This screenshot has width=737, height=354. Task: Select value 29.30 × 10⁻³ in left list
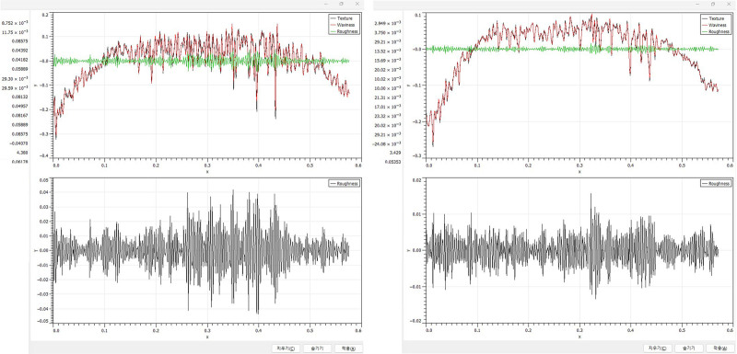click(x=15, y=78)
